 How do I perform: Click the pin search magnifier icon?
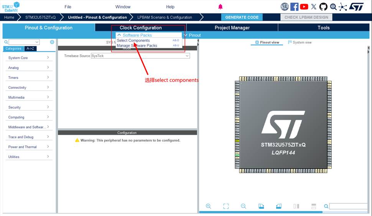326,206
